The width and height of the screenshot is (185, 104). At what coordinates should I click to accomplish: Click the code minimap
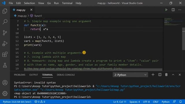(x=173, y=22)
